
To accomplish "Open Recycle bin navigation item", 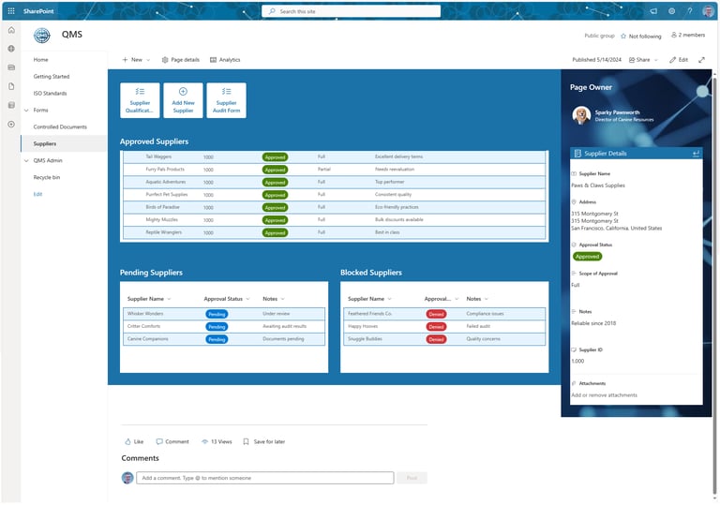I will [47, 177].
